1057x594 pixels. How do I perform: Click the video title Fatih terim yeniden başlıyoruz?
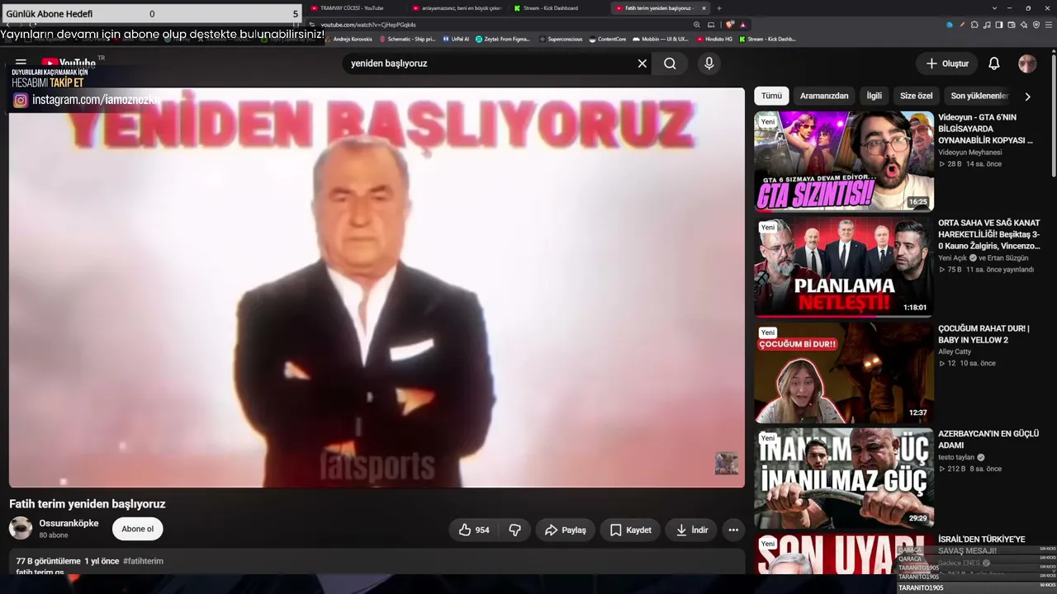tap(88, 504)
